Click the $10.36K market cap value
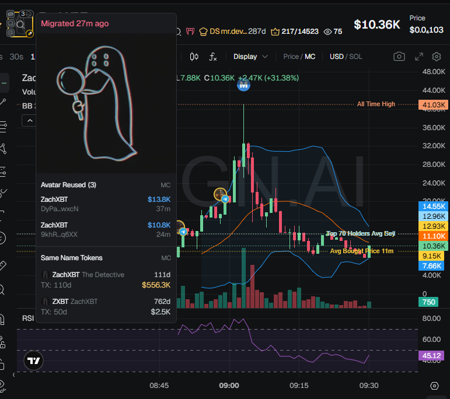 [x=376, y=24]
